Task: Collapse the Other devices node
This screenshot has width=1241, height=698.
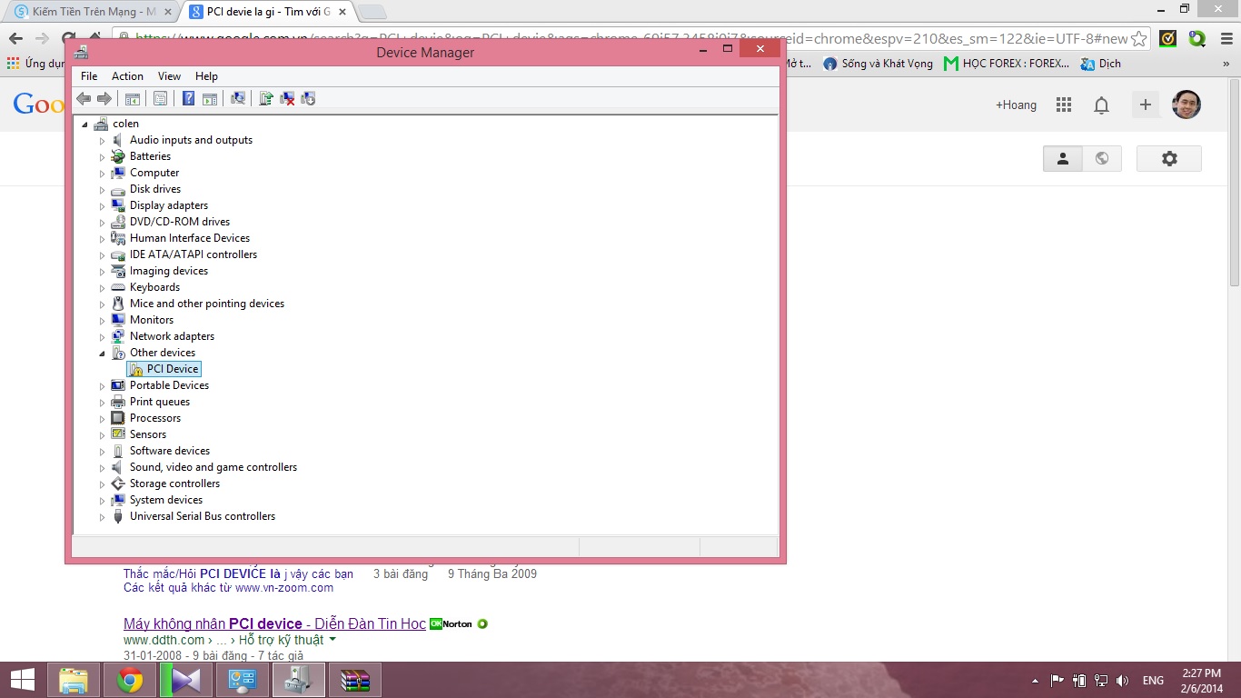Action: pos(103,354)
